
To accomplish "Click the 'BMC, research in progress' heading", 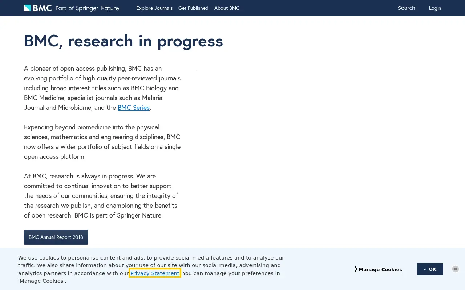I will [x=124, y=41].
